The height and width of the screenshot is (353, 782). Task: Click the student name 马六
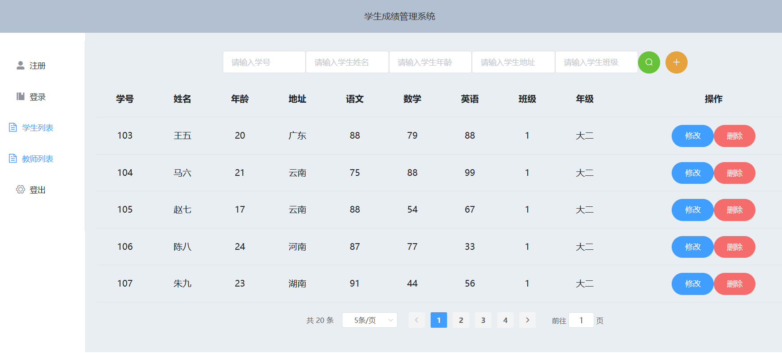[x=182, y=173]
